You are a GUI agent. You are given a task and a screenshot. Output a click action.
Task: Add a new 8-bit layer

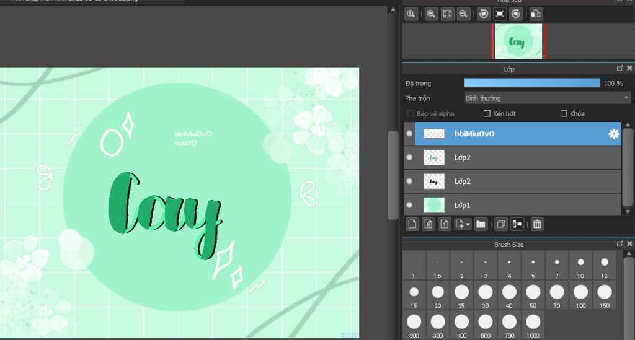429,224
